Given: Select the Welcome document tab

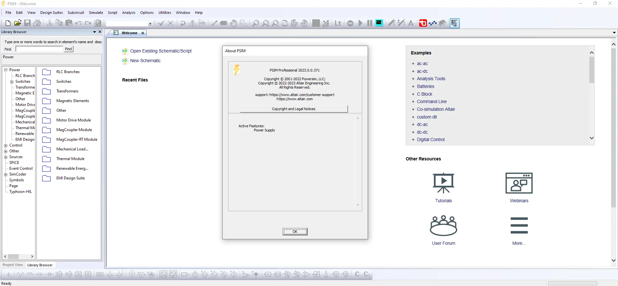Looking at the screenshot, I should point(129,33).
